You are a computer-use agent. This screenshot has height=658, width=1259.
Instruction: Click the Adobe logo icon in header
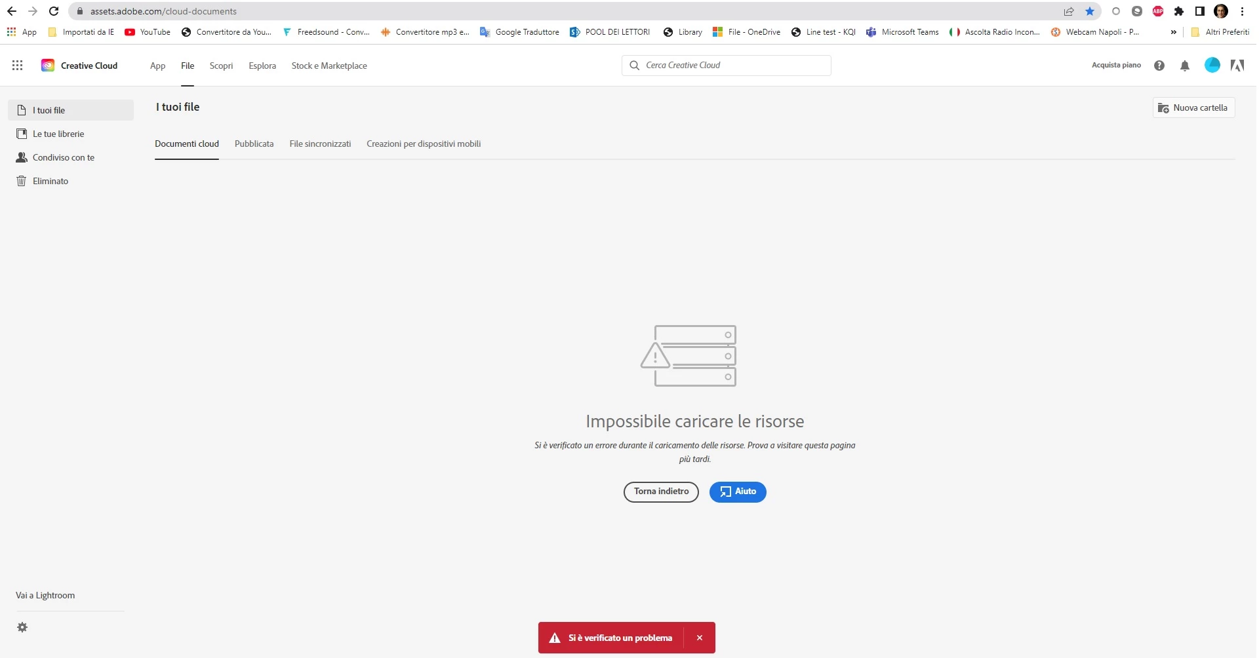(x=1237, y=66)
